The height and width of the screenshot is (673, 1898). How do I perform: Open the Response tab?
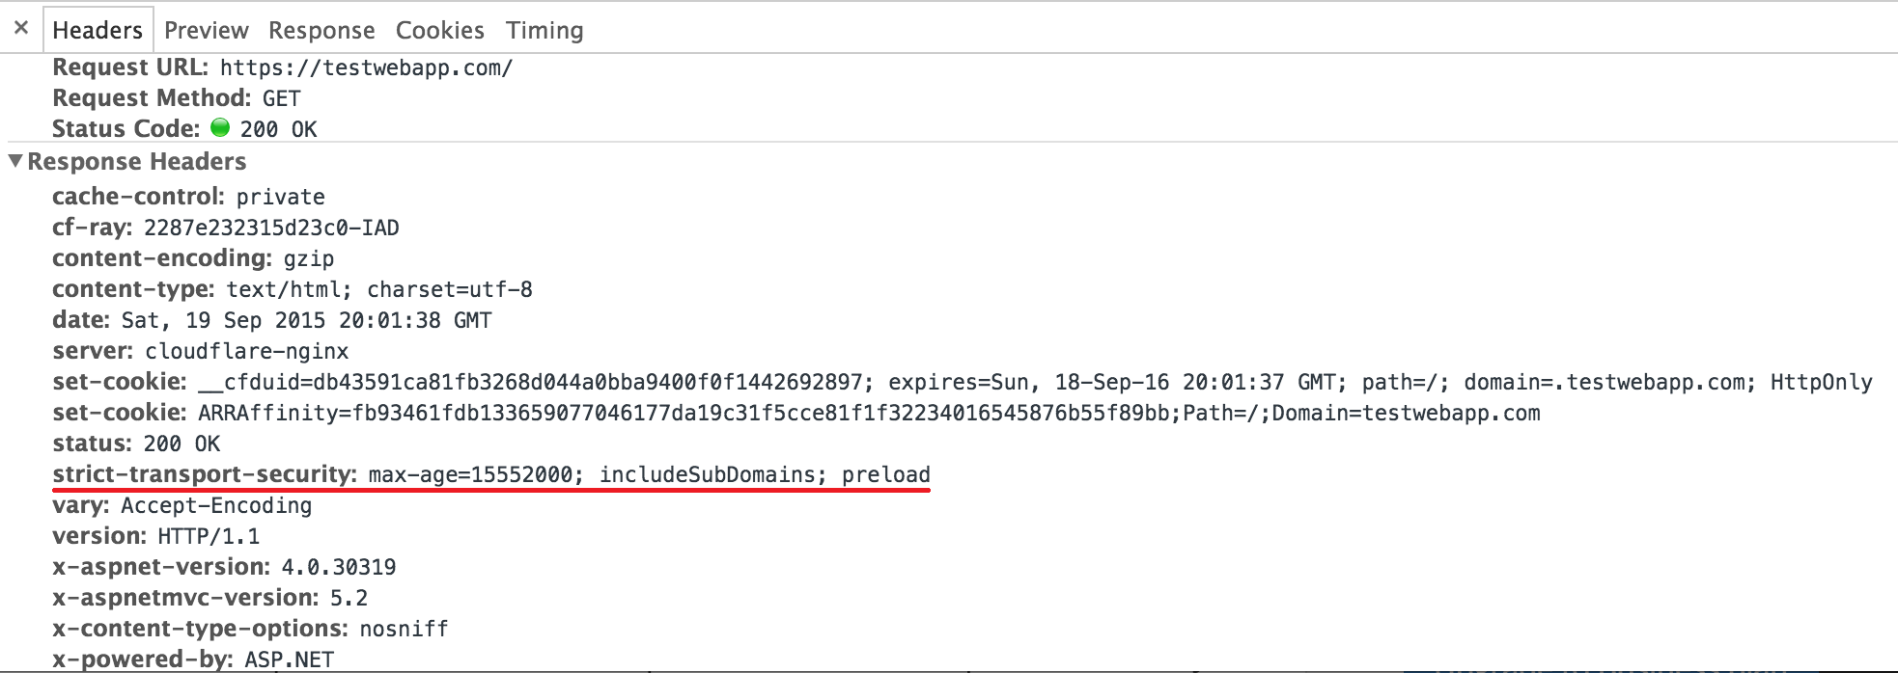[x=321, y=31]
